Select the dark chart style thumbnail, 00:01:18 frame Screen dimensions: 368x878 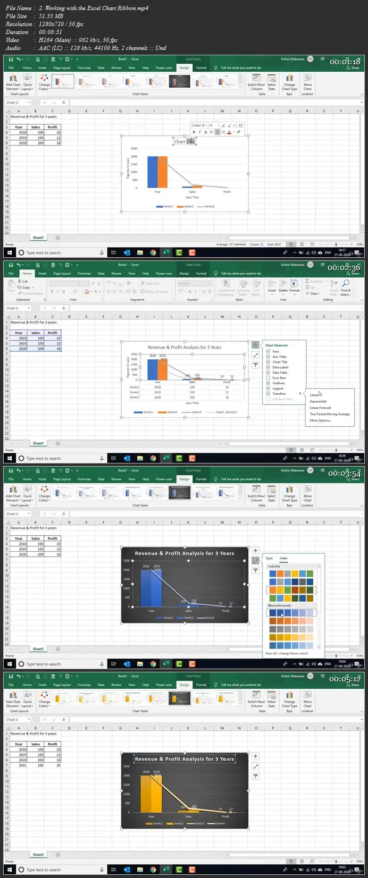pyautogui.click(x=179, y=81)
